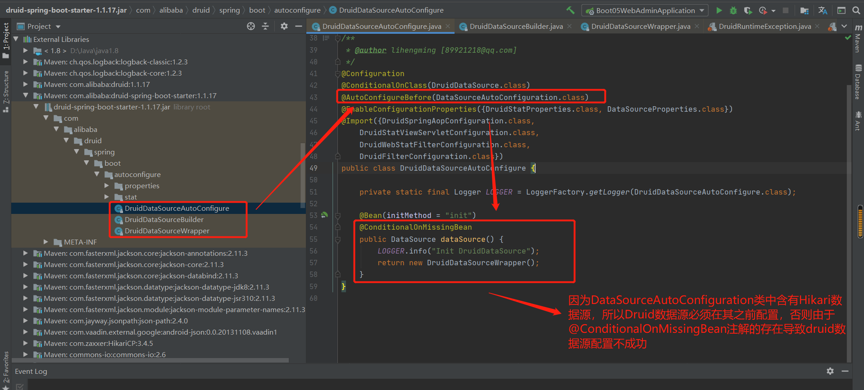Click Collapse All icon in Project panel
The height and width of the screenshot is (390, 864).
tap(265, 26)
